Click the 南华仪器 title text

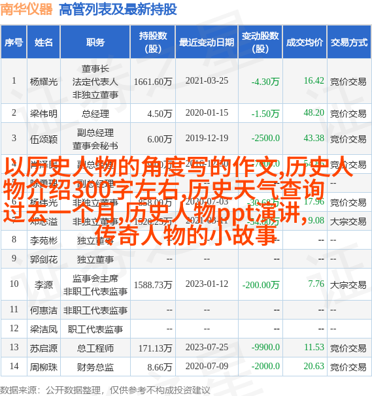click(x=26, y=9)
